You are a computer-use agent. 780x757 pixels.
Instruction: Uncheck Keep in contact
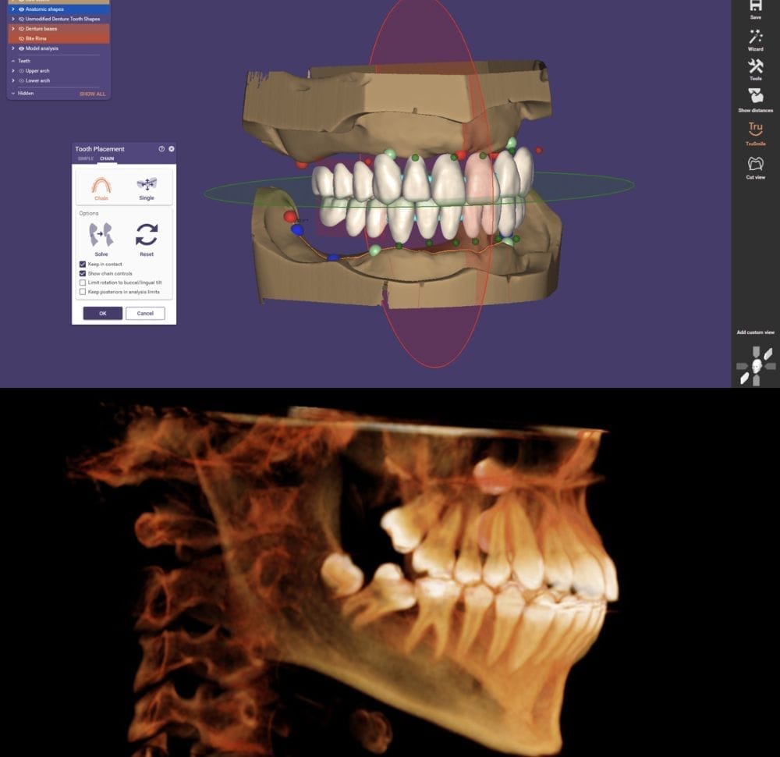[83, 264]
